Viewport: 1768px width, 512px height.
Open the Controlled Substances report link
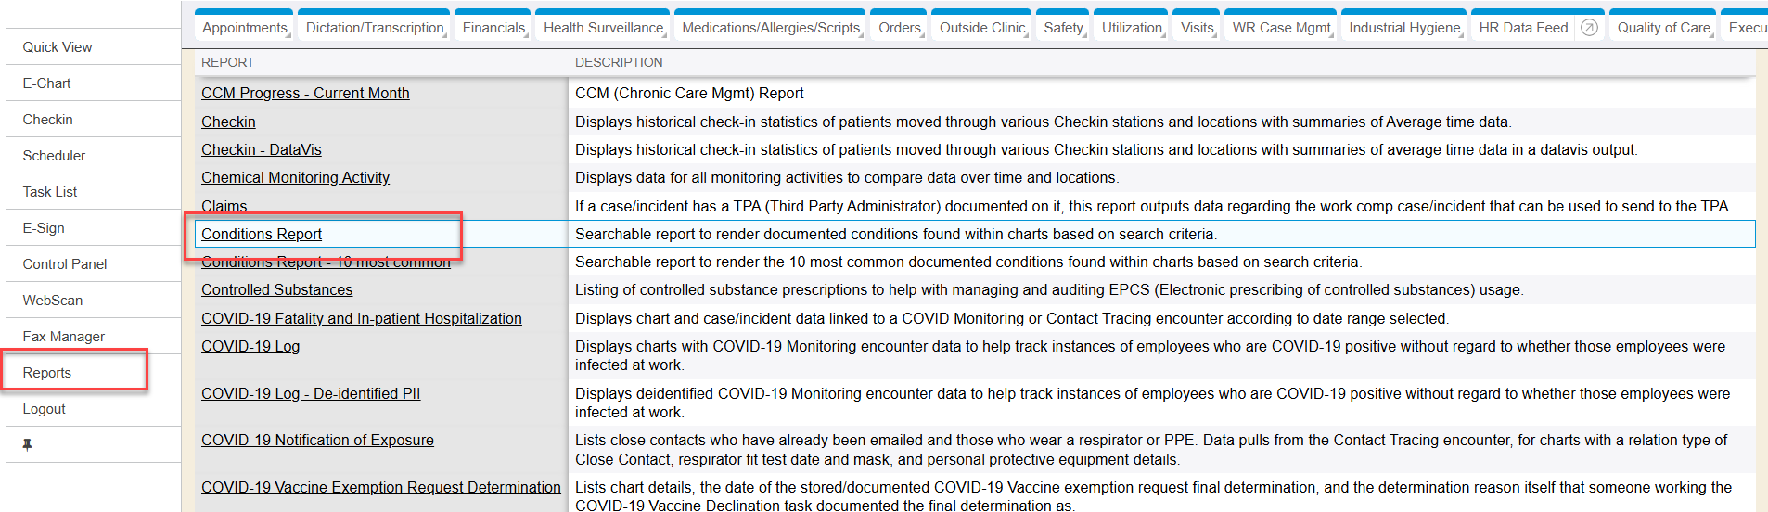click(276, 290)
